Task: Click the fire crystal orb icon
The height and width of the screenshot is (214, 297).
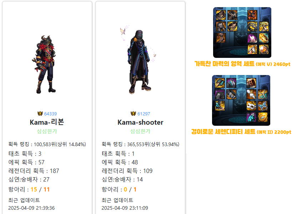Action: coord(264,49)
